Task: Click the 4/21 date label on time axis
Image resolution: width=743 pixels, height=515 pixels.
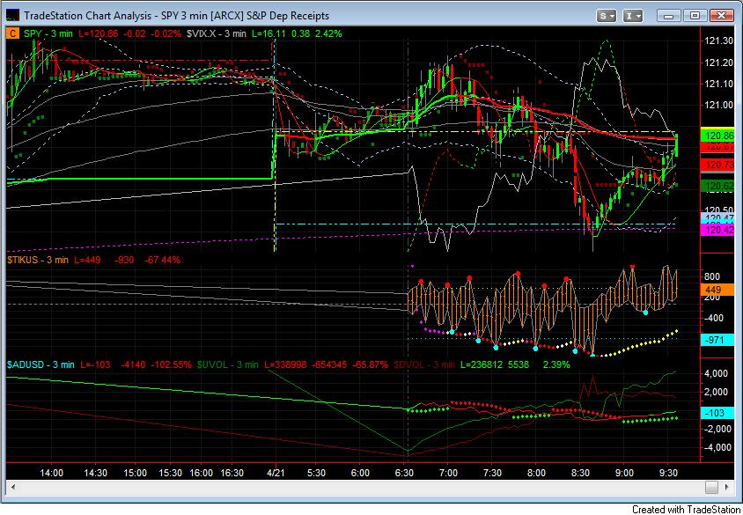Action: (x=275, y=473)
